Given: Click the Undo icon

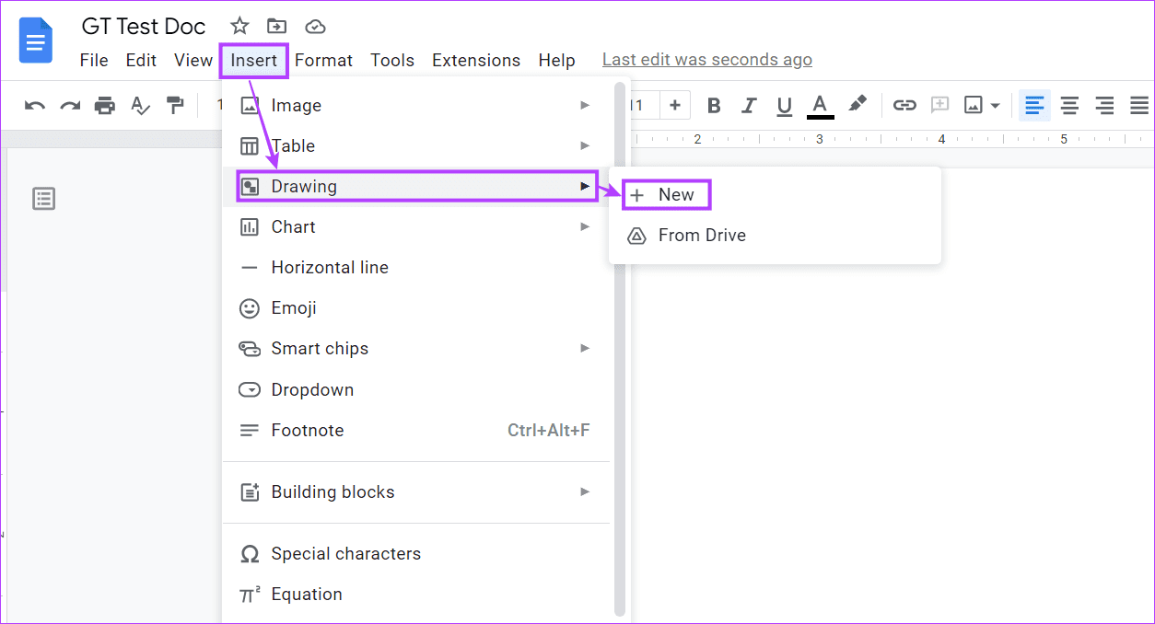Looking at the screenshot, I should (34, 105).
